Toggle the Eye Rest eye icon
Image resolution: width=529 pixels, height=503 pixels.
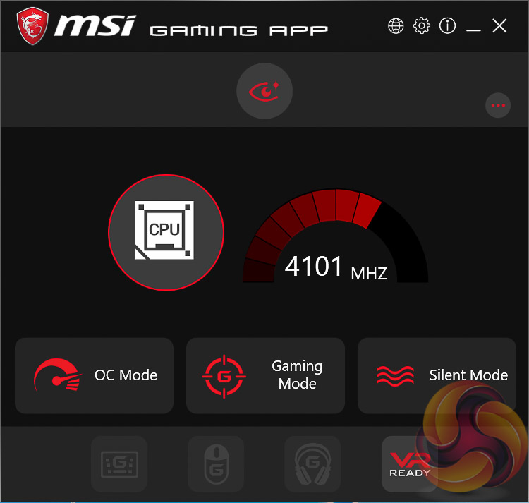point(264,91)
